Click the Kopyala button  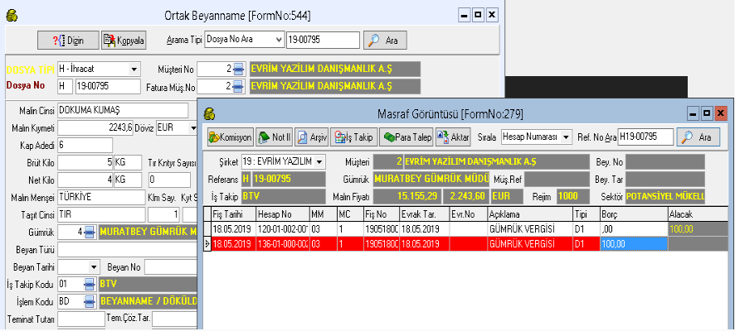click(124, 41)
